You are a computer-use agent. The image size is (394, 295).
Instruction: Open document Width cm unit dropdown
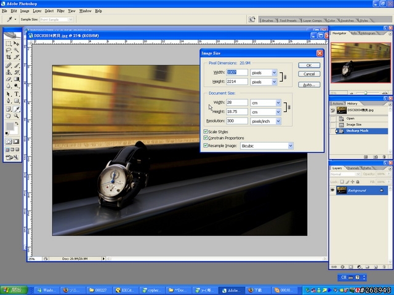pos(278,103)
